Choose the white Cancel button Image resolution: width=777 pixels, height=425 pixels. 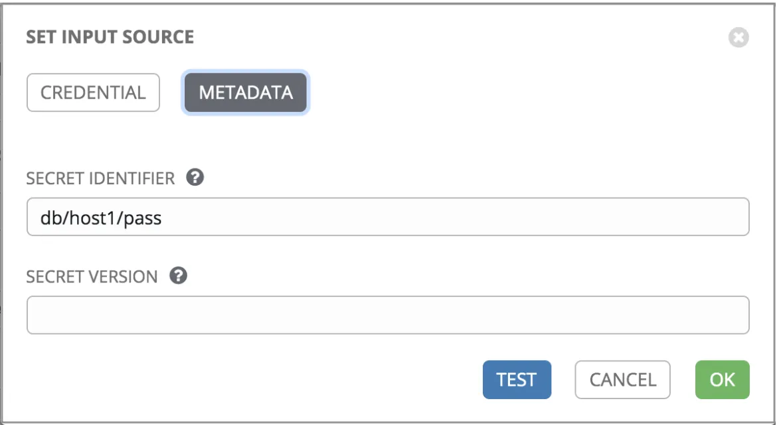tap(622, 379)
